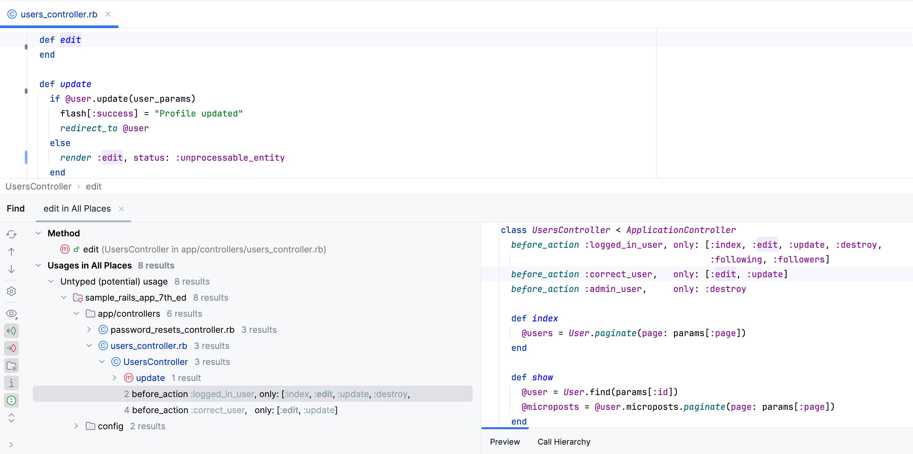The image size is (913, 454).
Task: Toggle the preview eye icon
Action: (11, 314)
